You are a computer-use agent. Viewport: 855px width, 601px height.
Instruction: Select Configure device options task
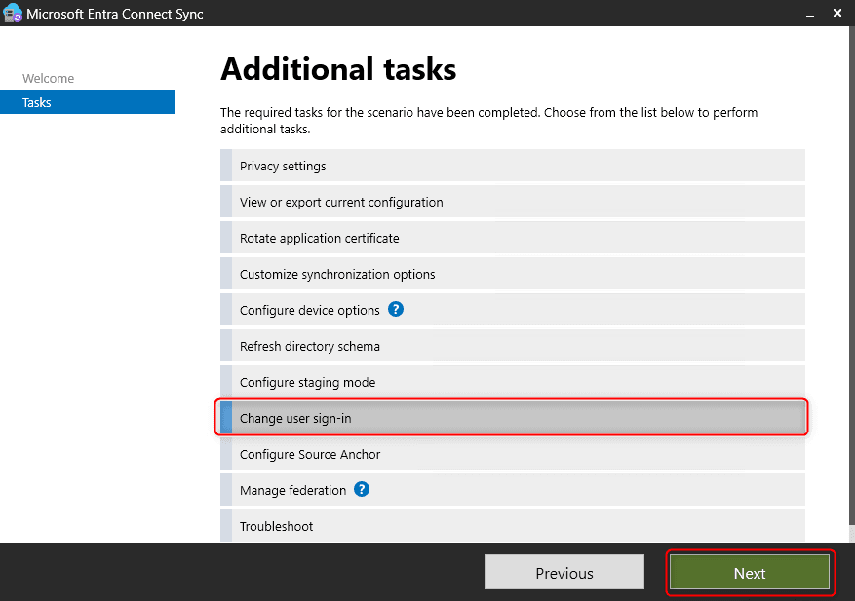(309, 310)
